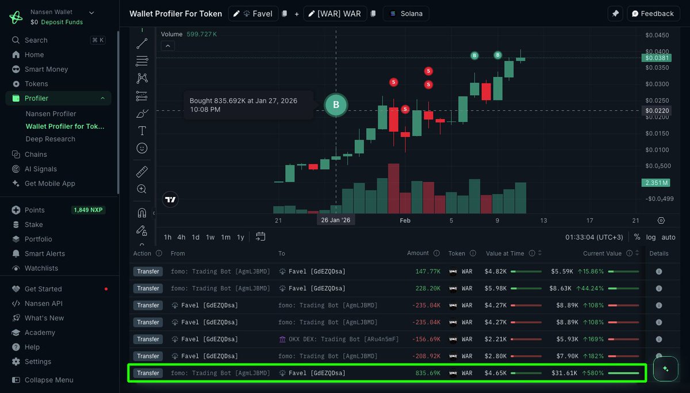
Task: Open the go-to-date calendar icon
Action: point(260,237)
